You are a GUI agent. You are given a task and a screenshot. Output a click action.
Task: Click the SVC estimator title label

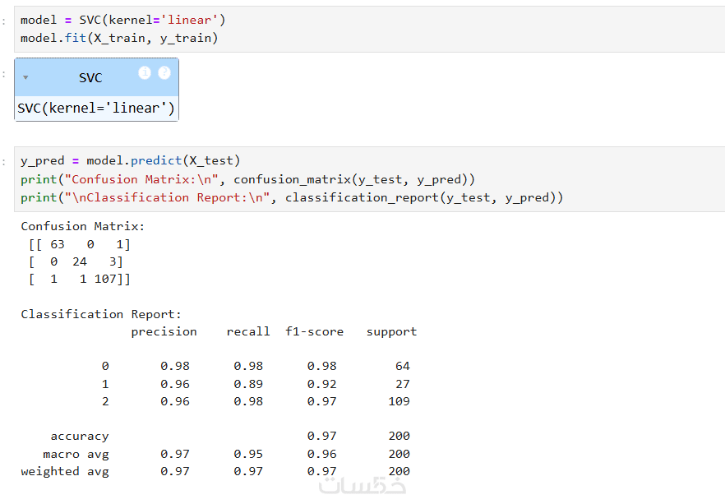(x=90, y=78)
